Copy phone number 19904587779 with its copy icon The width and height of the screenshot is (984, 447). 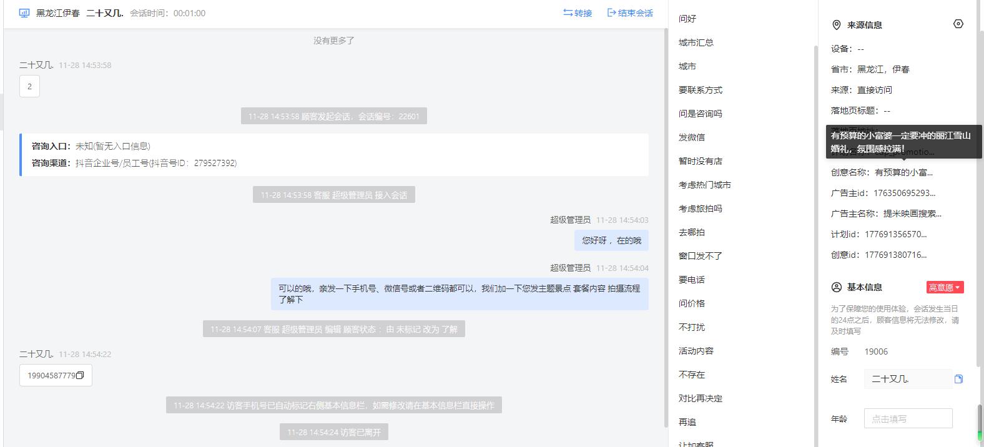pos(80,375)
